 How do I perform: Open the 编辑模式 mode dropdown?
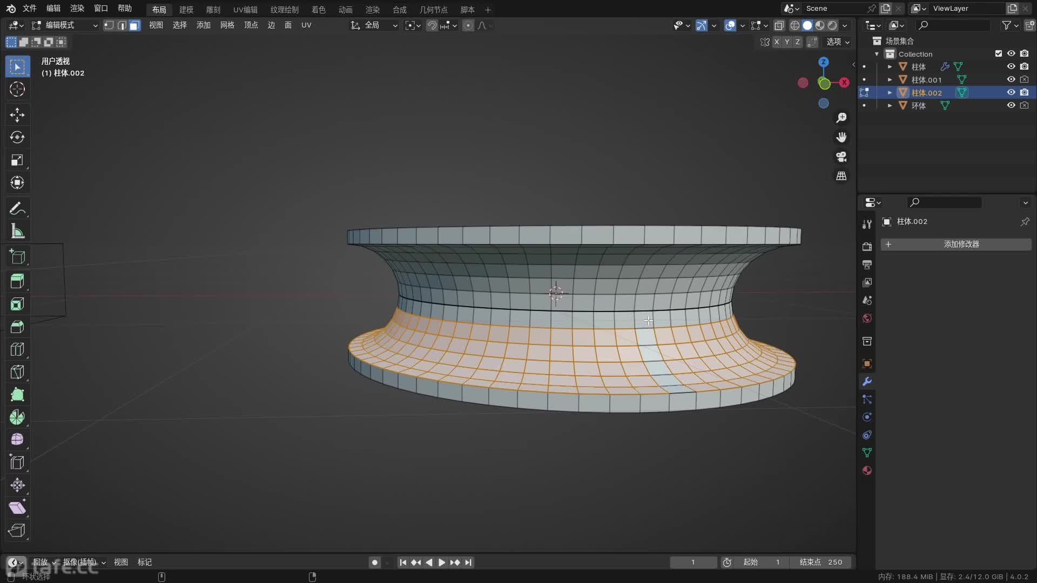65,25
